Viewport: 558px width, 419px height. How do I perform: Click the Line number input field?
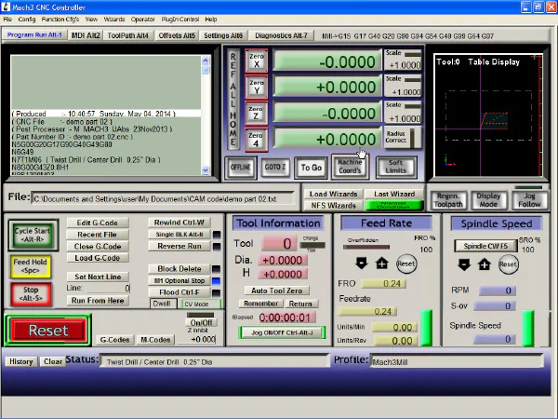pos(108,288)
